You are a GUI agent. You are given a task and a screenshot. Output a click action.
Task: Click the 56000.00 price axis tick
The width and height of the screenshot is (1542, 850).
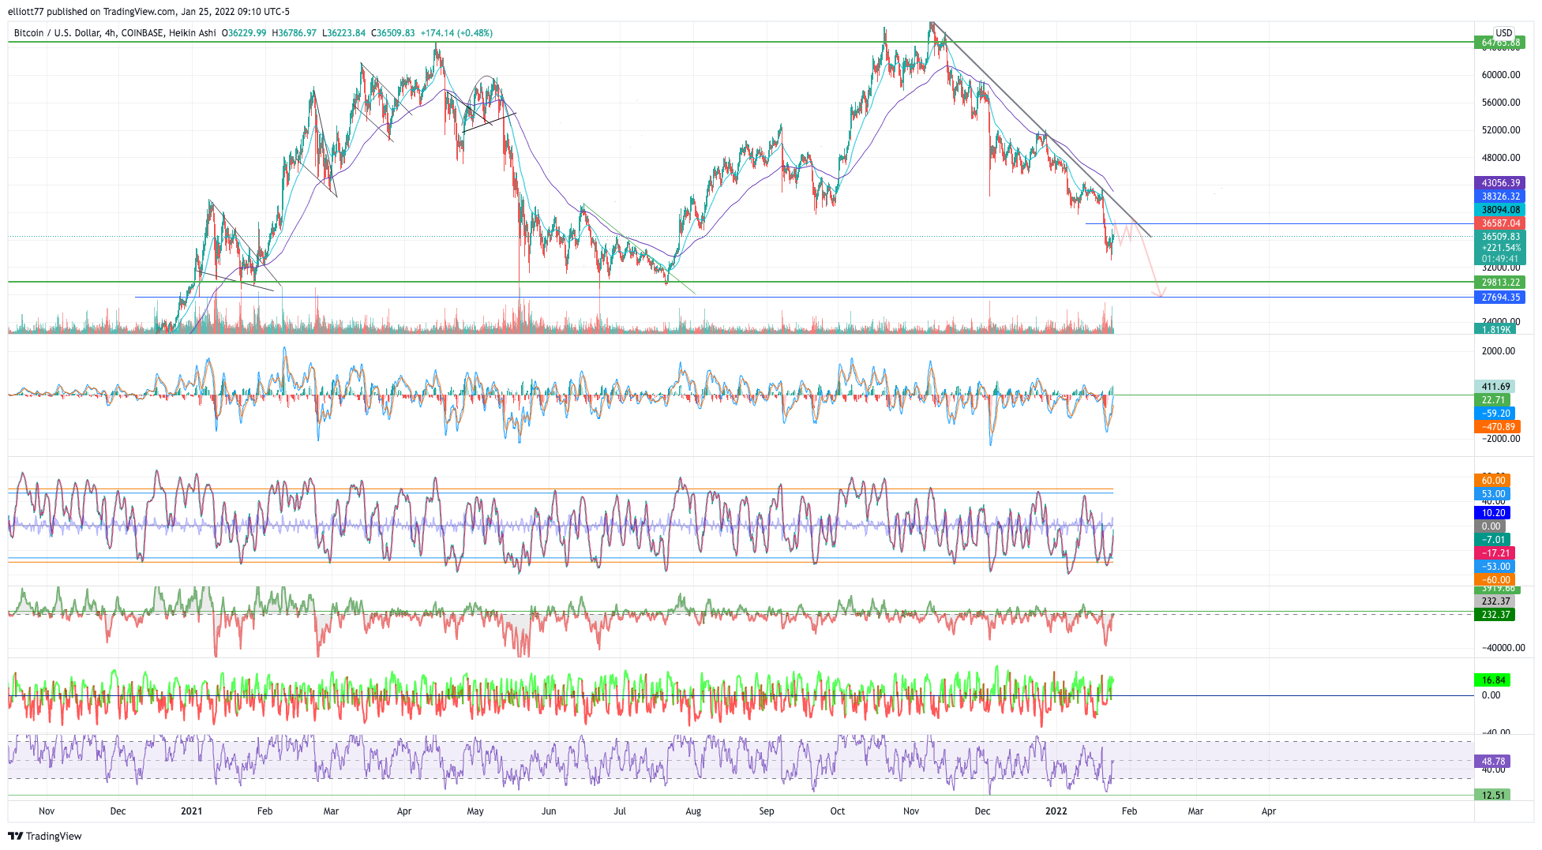click(x=1500, y=103)
